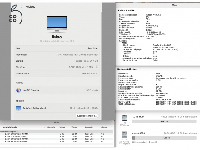
Task: Click the Rendszerfirmware verziója value
Action: coord(162,93)
